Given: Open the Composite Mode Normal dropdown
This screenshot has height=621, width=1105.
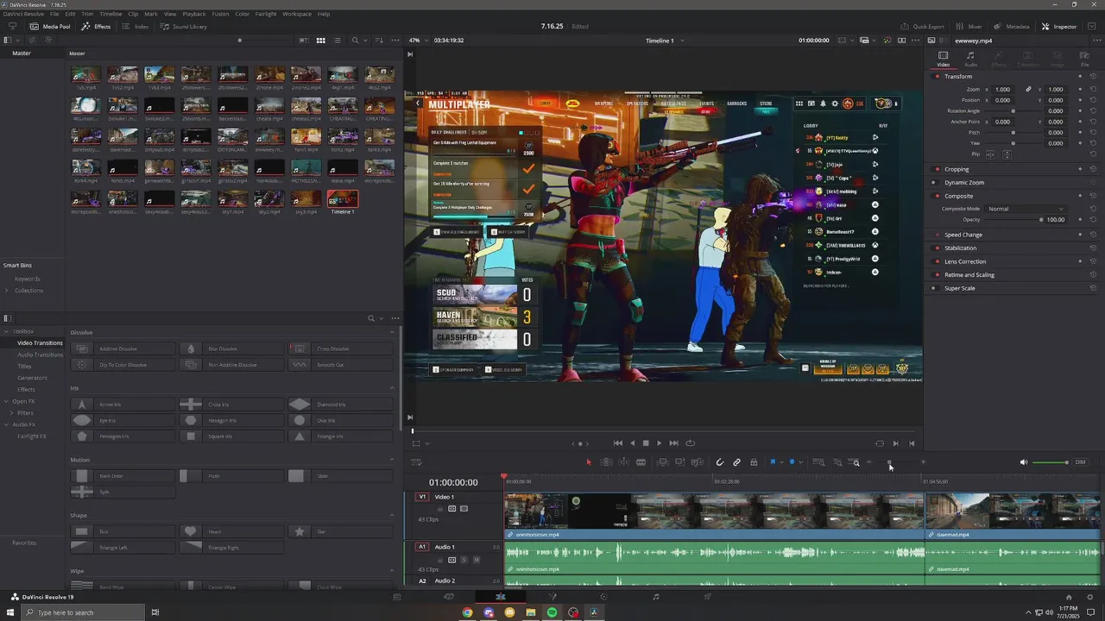Looking at the screenshot, I should click(x=1026, y=209).
